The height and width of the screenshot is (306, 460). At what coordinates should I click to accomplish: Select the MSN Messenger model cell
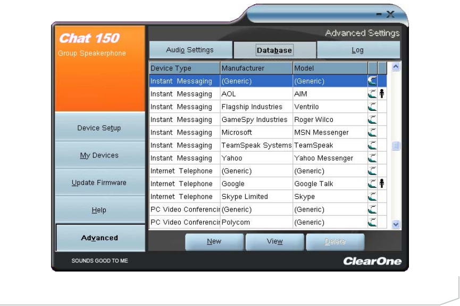[330, 133]
